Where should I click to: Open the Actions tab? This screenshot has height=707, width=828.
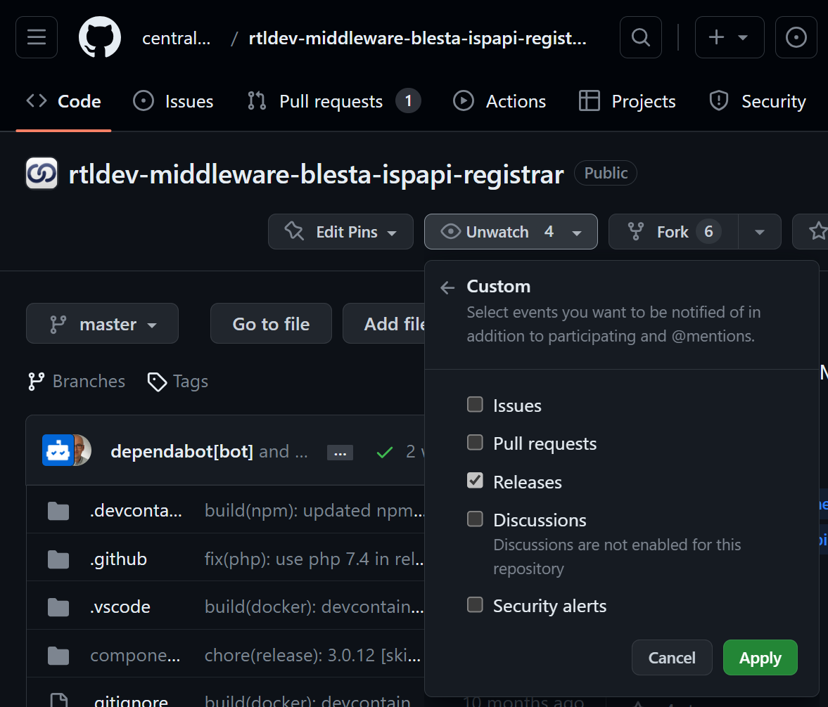[x=499, y=100]
